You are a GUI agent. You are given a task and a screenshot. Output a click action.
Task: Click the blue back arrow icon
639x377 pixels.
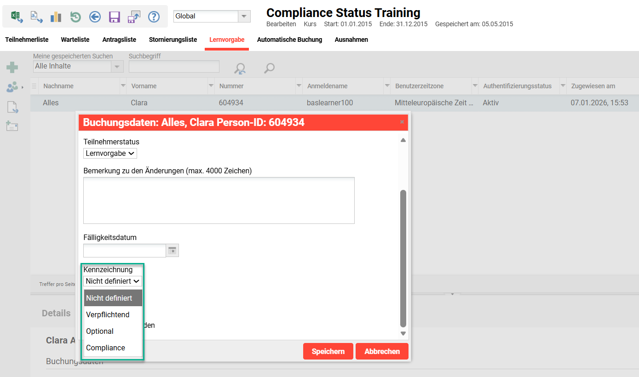95,17
